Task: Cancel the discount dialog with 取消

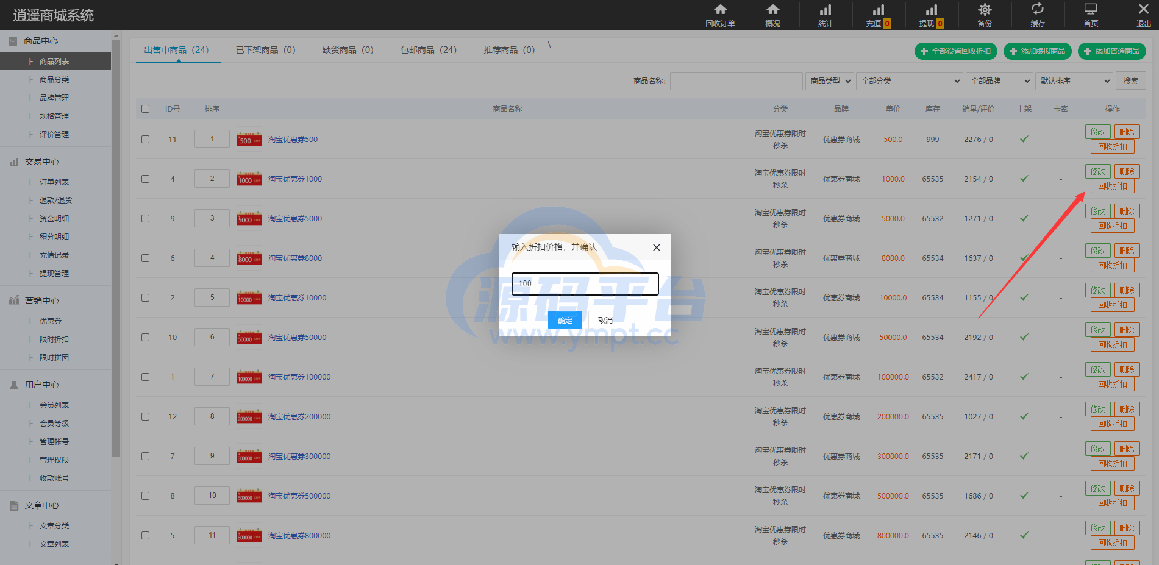Action: 605,320
